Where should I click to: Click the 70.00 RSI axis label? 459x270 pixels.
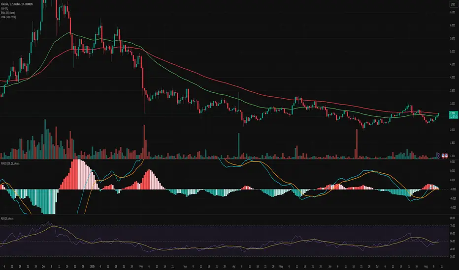[453, 226]
